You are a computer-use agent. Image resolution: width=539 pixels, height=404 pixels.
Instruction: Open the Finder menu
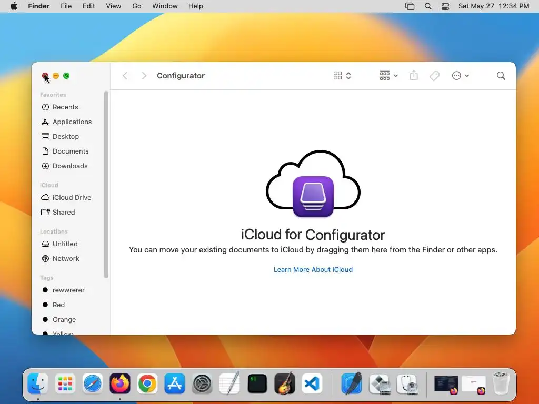click(38, 6)
